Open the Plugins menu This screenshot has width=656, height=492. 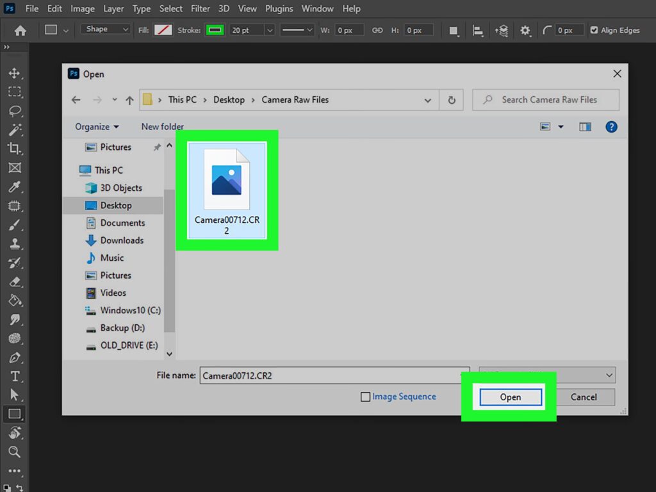279,9
